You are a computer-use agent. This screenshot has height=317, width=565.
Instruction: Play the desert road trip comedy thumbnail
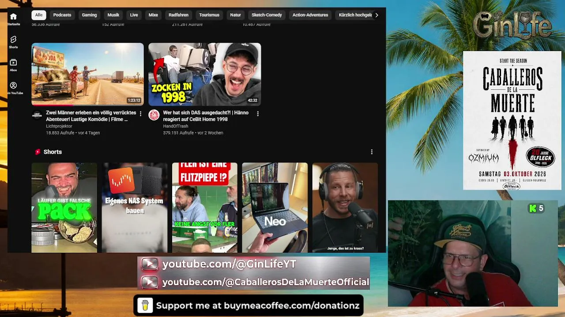87,74
